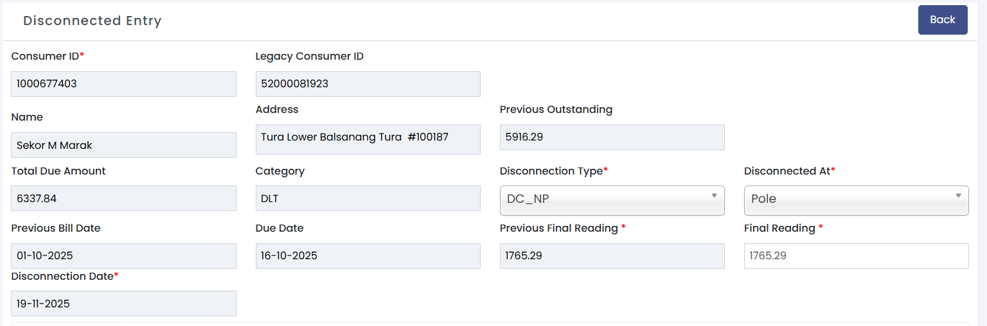987x326 pixels.
Task: Click the Disconnected At label text
Action: pyautogui.click(x=787, y=171)
